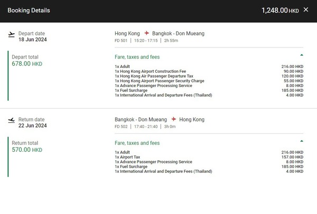Close the Booking Details panel

[306, 9]
